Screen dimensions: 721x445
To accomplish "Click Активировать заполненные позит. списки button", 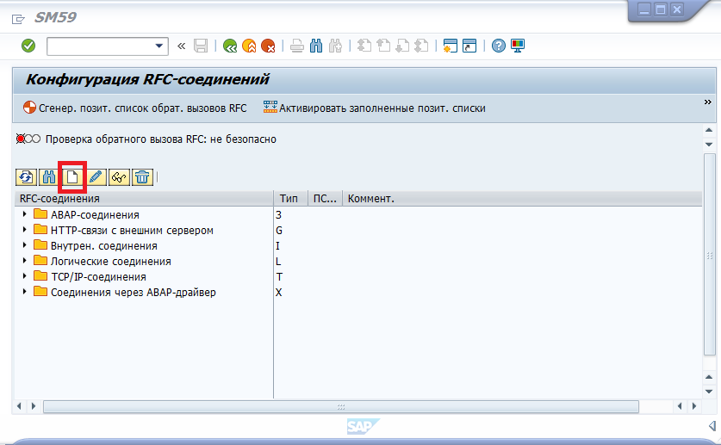I will click(375, 108).
